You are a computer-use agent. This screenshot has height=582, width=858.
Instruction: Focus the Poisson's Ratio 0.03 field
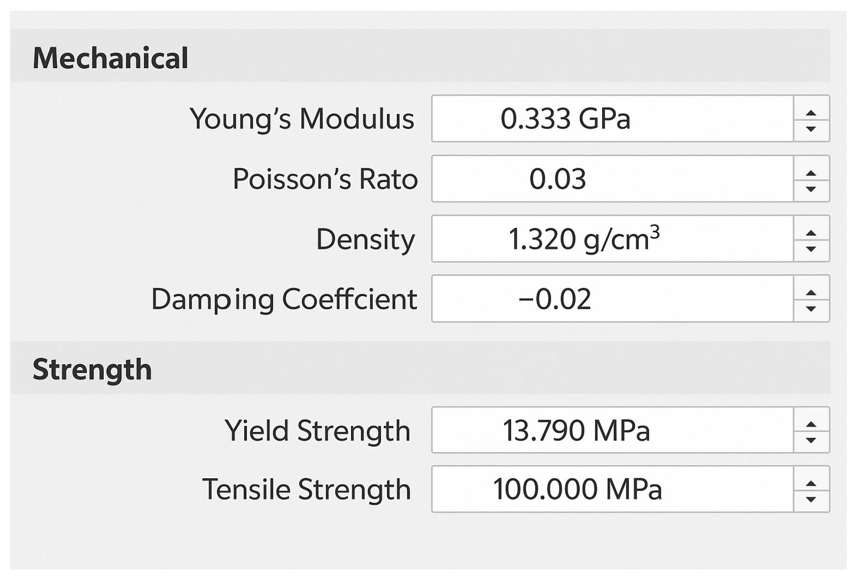[x=612, y=179]
